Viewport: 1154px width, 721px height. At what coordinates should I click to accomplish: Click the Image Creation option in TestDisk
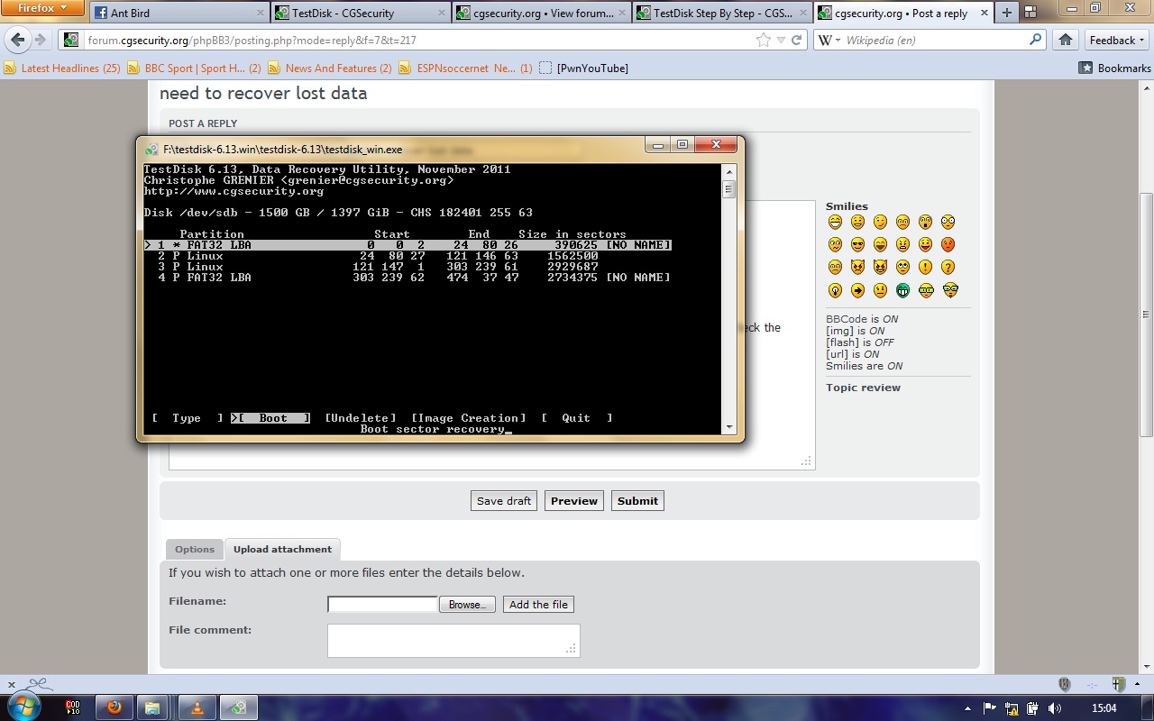[469, 418]
